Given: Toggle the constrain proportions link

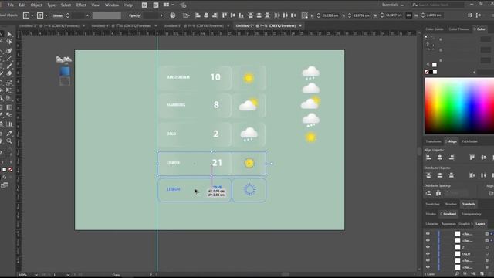Looking at the screenshot, I should click(408, 15).
